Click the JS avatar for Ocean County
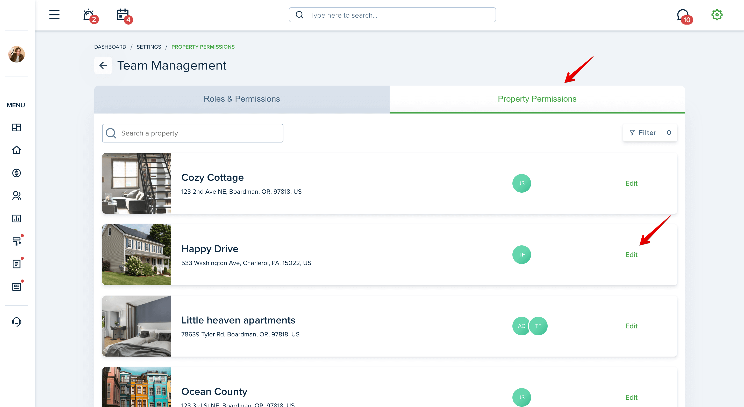Viewport: 744px width, 407px height. pyautogui.click(x=522, y=397)
